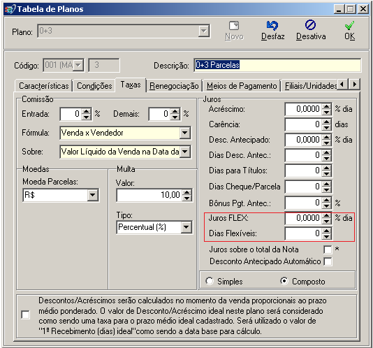373x348 pixels.
Task: Enable Descontos/Acréscimos prazo médio ponderado checkbox
Action: [x=25, y=314]
